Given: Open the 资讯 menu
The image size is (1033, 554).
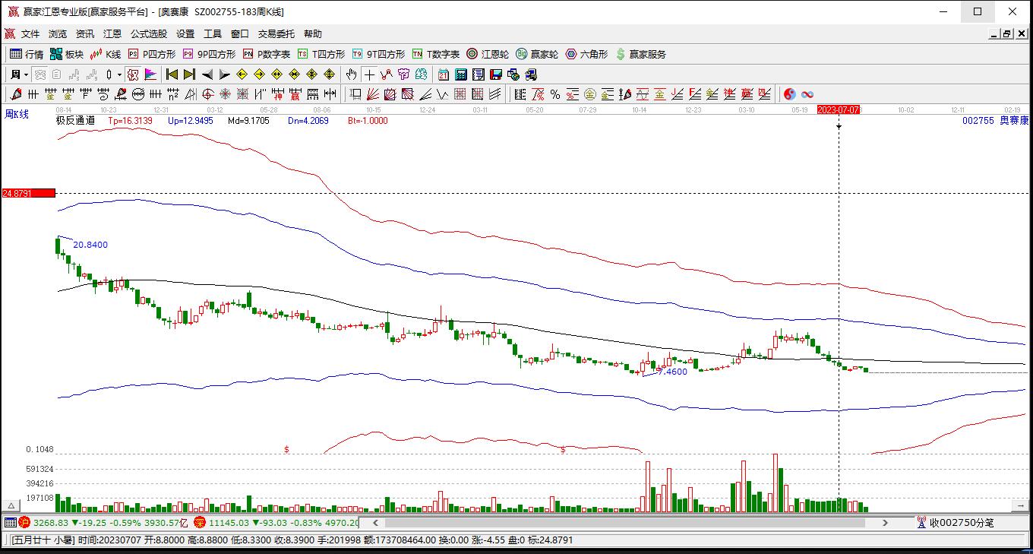Looking at the screenshot, I should coord(85,34).
